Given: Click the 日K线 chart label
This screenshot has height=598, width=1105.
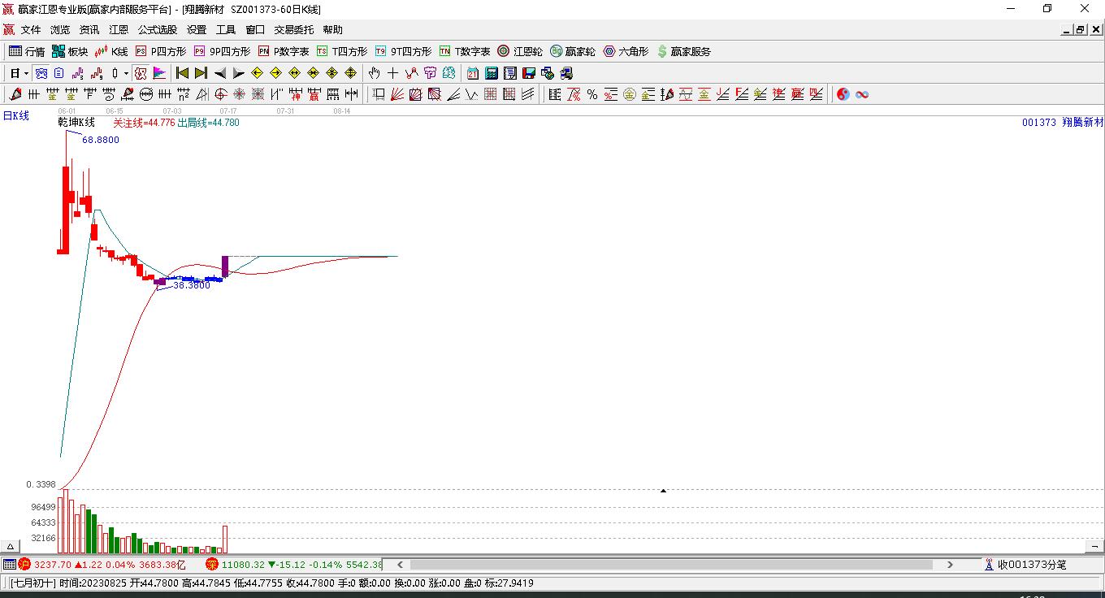Looking at the screenshot, I should (x=16, y=116).
